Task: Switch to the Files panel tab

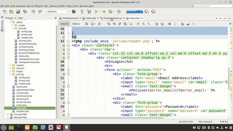Action: 20,18
